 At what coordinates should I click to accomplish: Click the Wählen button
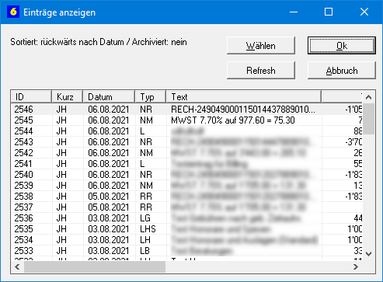pos(261,46)
